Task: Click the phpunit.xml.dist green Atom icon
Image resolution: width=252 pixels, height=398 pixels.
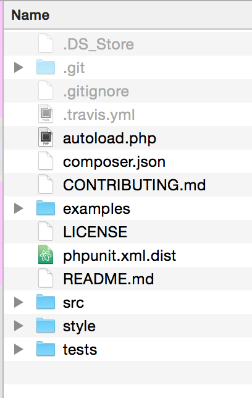Action: [x=46, y=255]
